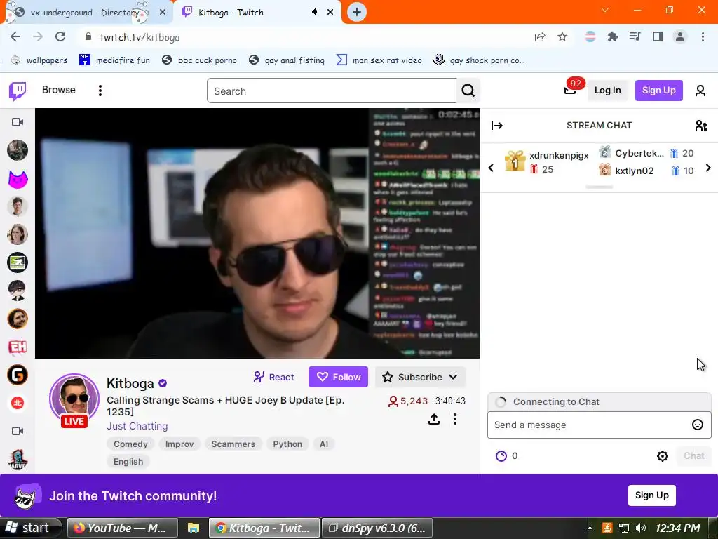Image resolution: width=718 pixels, height=539 pixels.
Task: Click the Python tag
Action: point(287,444)
